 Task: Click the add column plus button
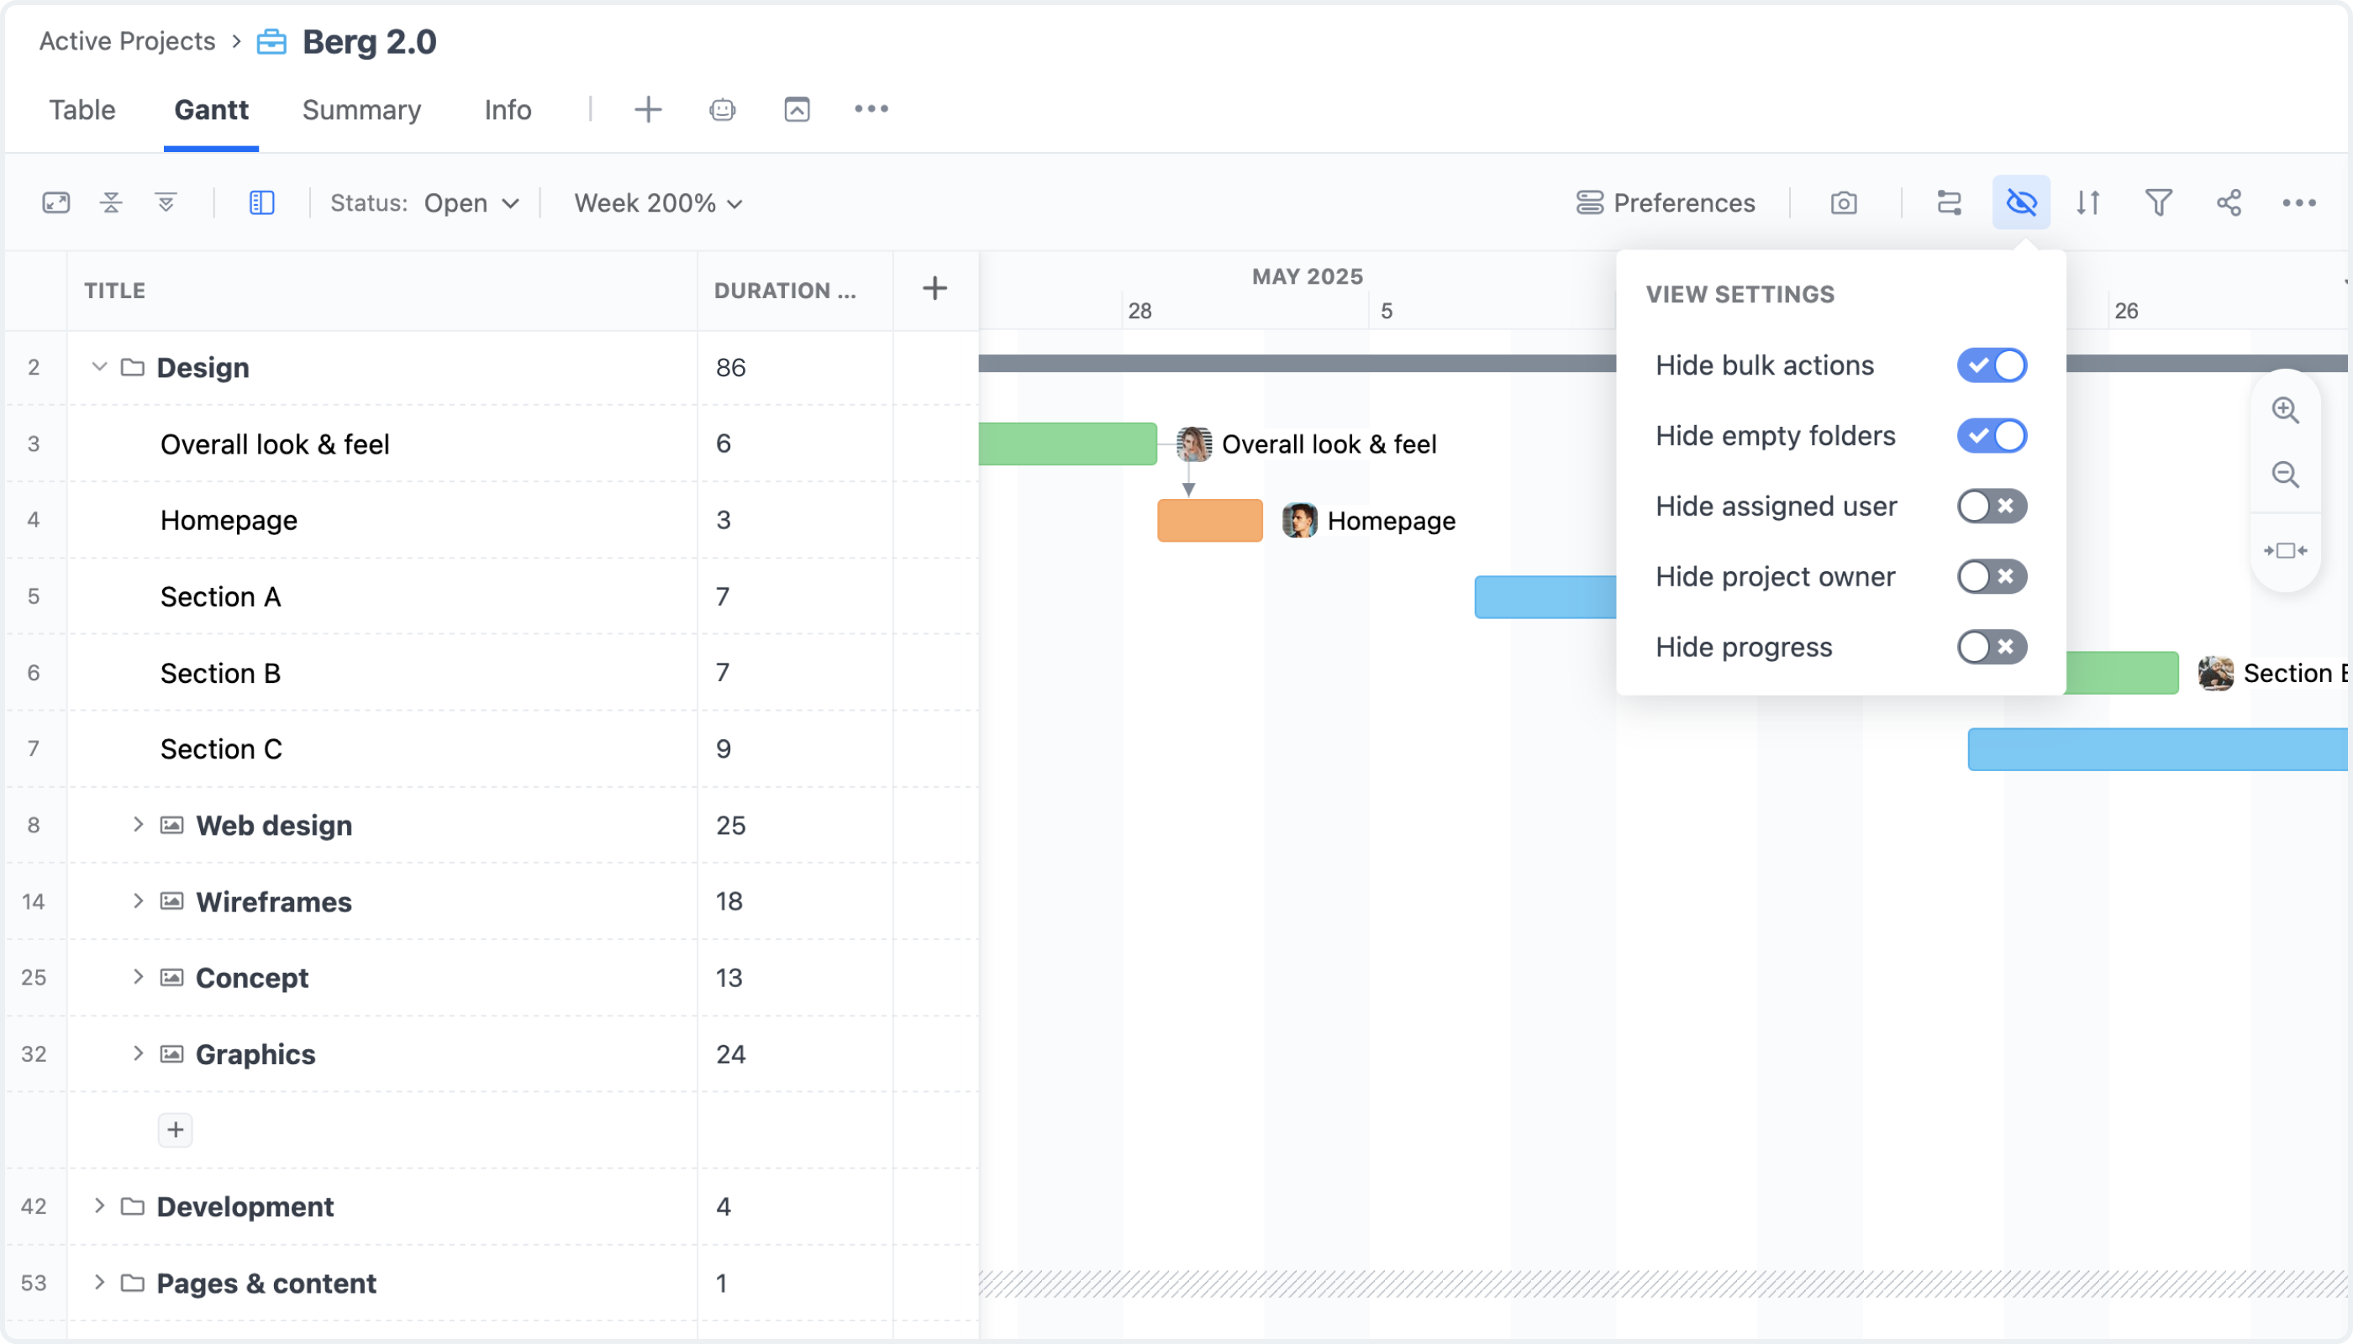coord(934,289)
